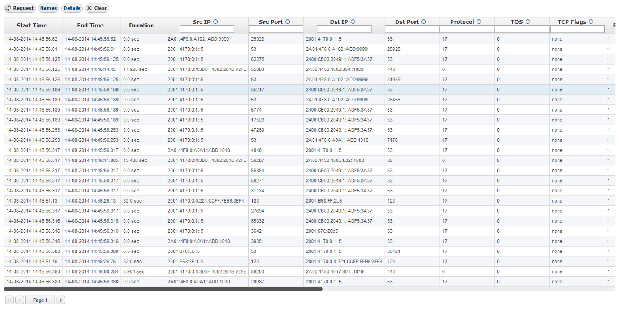
Task: Clear results with the X Clear button
Action: 97,8
